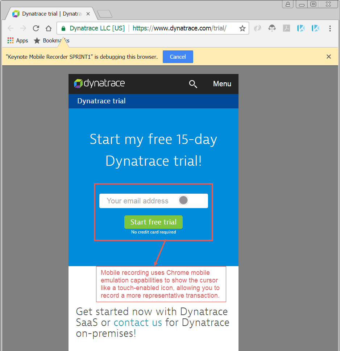Reload the page with the refresh icon
Image resolution: width=340 pixels, height=351 pixels.
pyautogui.click(x=36, y=28)
